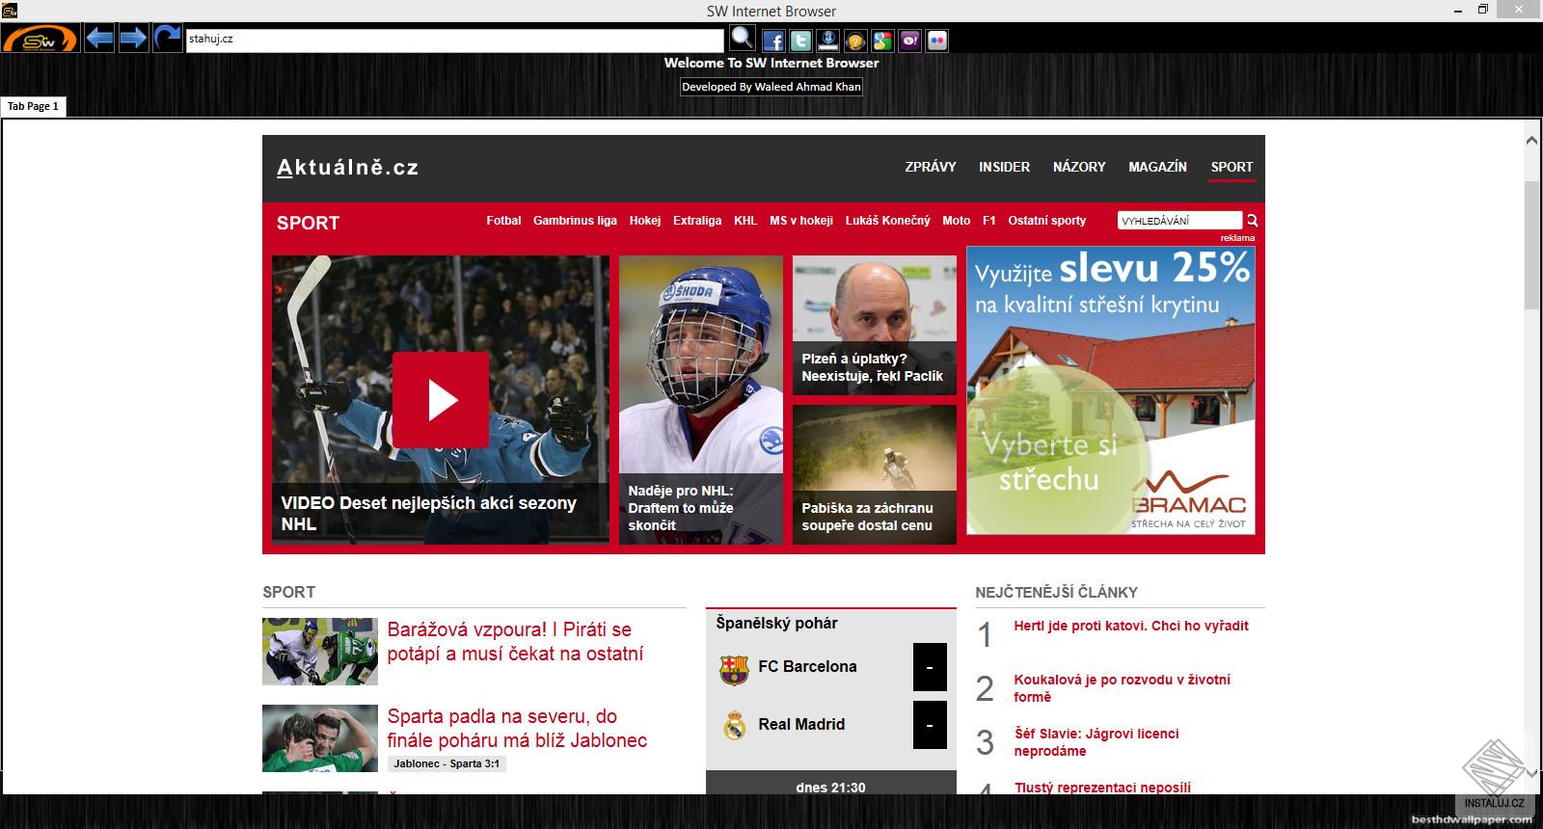The width and height of the screenshot is (1543, 829).
Task: Click 'Developed By Waleed Ahmad Khan' label
Action: (x=771, y=87)
